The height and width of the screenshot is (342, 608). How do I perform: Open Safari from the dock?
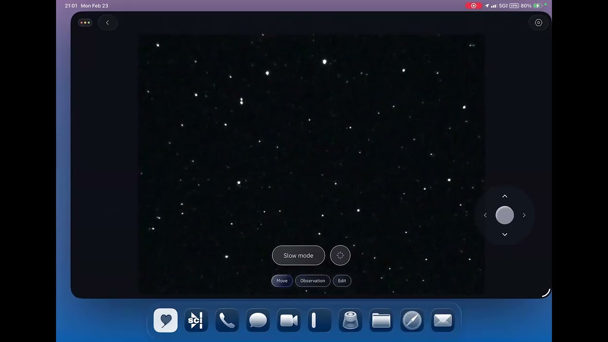(x=412, y=320)
